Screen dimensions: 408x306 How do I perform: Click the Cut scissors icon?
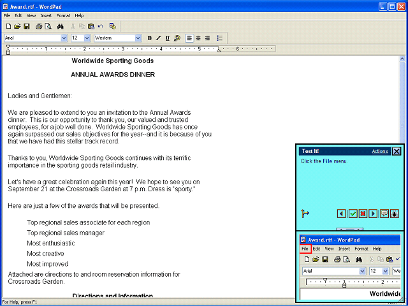tap(73, 26)
